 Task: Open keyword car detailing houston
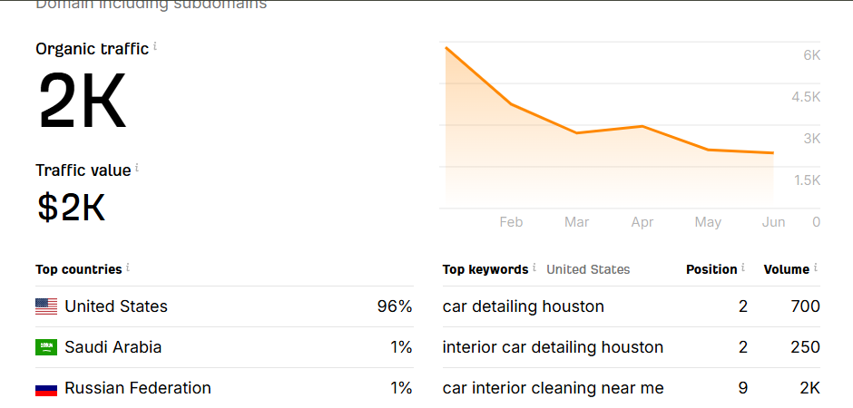pos(524,306)
